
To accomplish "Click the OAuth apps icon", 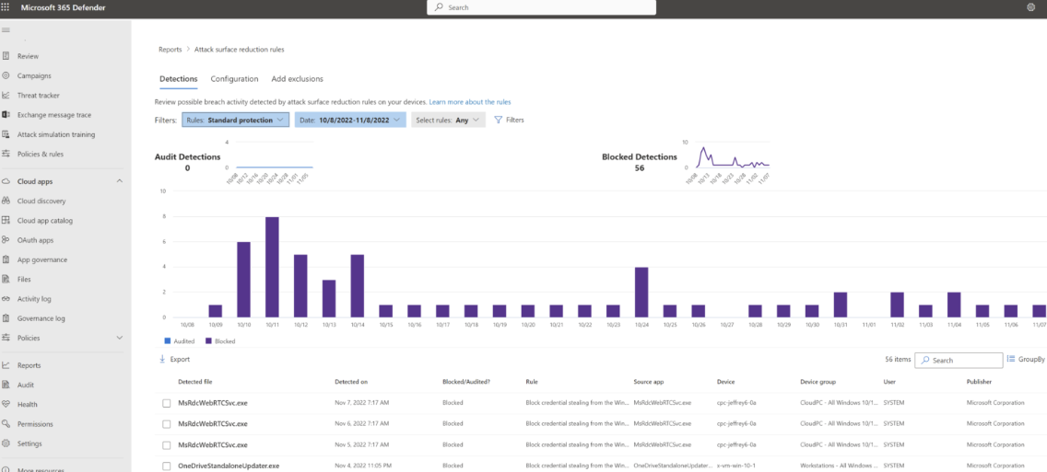I will pyautogui.click(x=6, y=240).
